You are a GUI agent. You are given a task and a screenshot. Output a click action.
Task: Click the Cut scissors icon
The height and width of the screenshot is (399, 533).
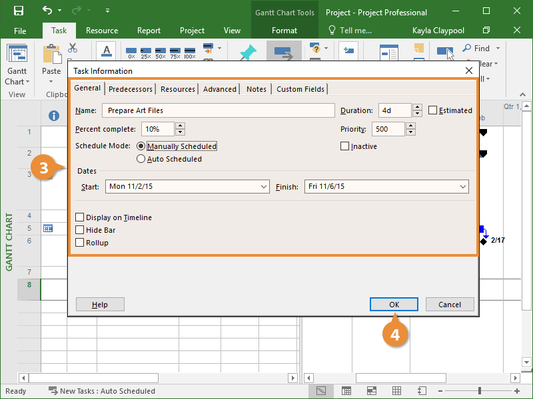[73, 48]
